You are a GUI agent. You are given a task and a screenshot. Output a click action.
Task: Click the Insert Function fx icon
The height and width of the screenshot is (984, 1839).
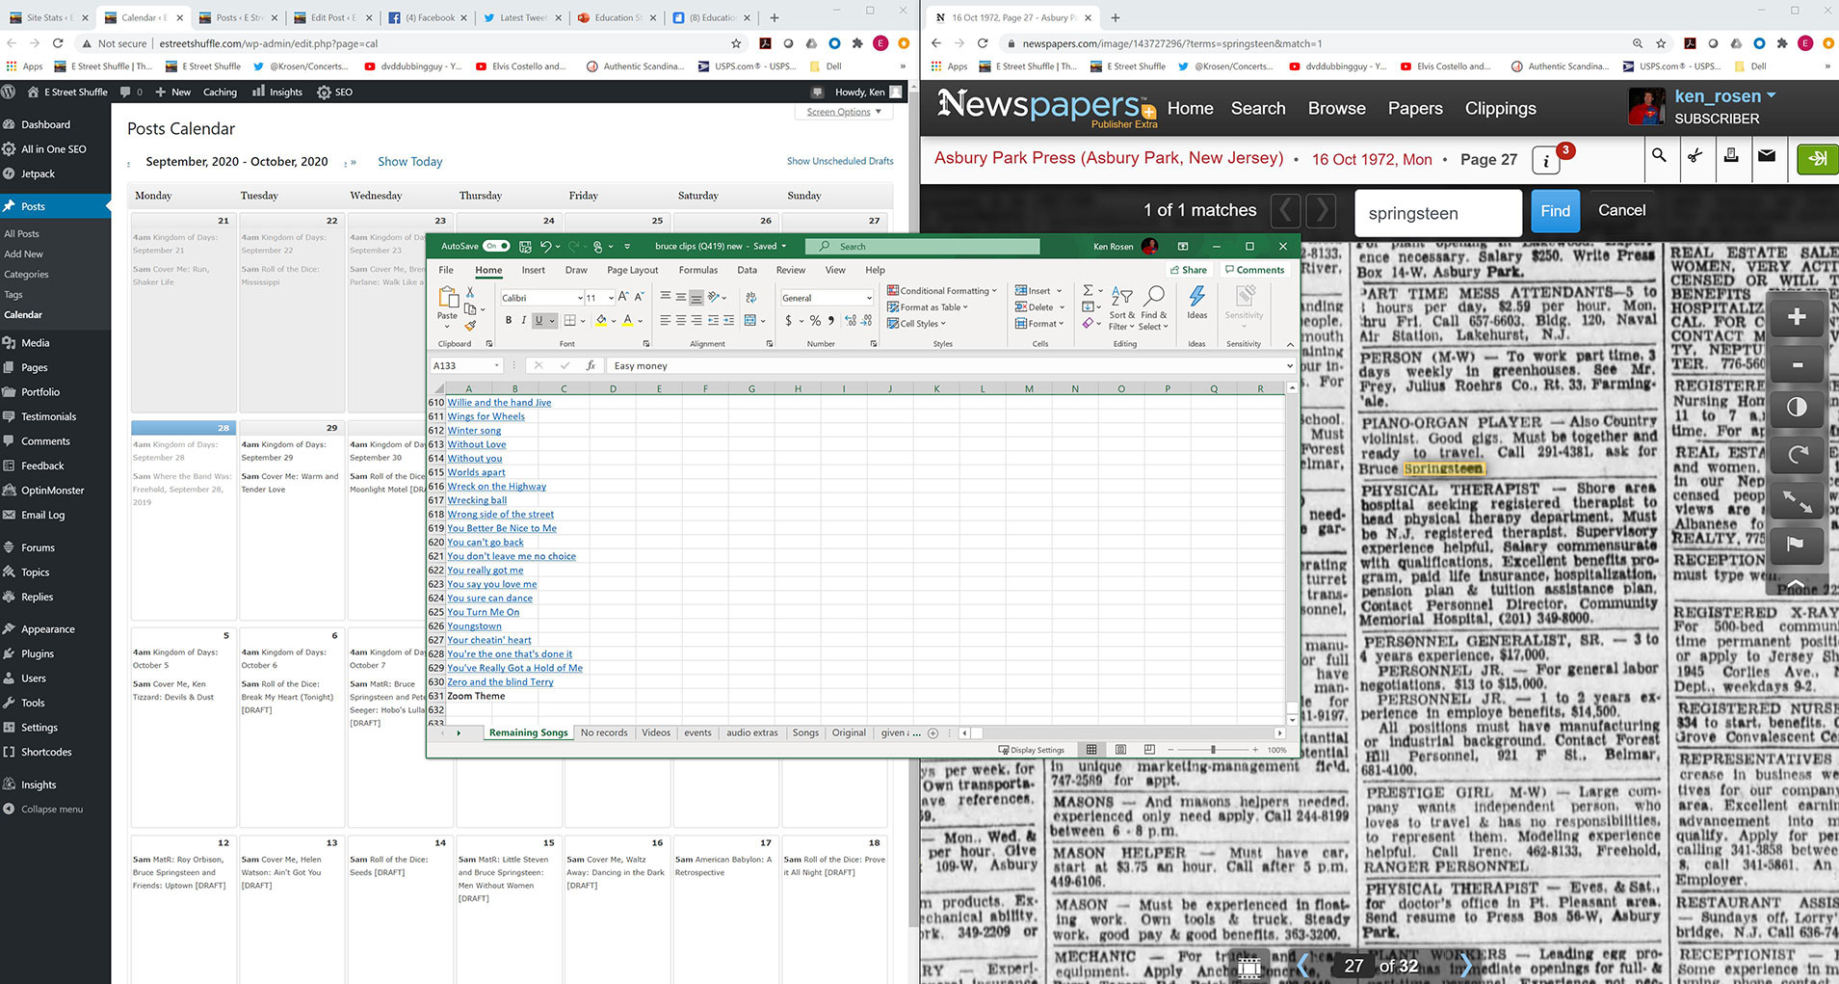point(591,365)
